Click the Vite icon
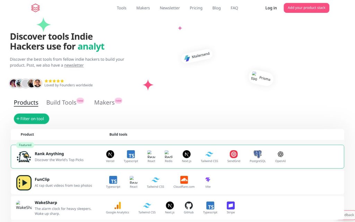This screenshot has height=222, width=355. [208, 180]
